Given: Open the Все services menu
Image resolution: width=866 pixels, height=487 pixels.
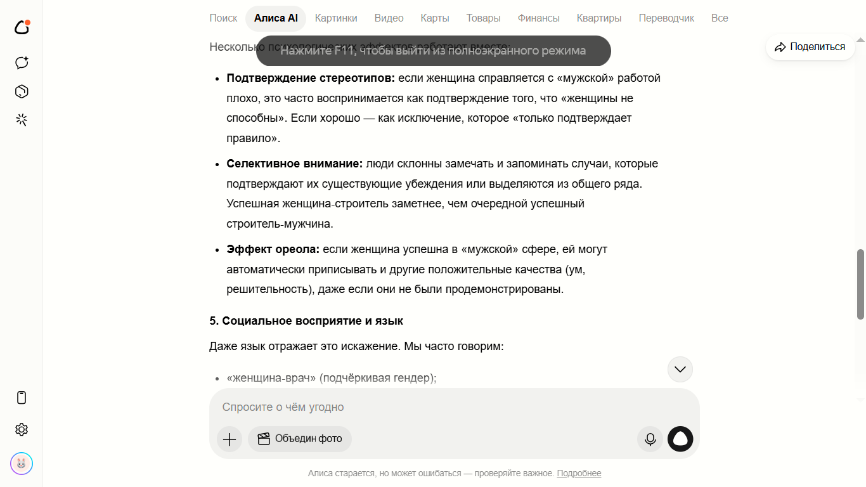Looking at the screenshot, I should [x=720, y=18].
